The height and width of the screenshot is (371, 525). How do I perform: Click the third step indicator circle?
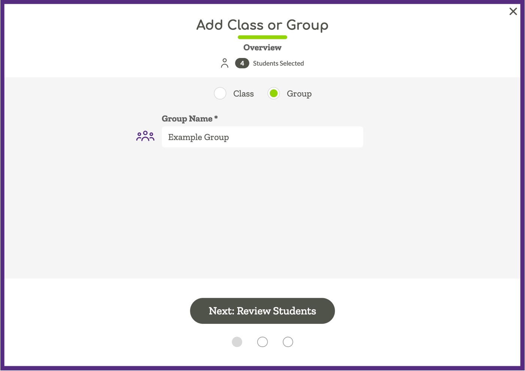coord(288,341)
